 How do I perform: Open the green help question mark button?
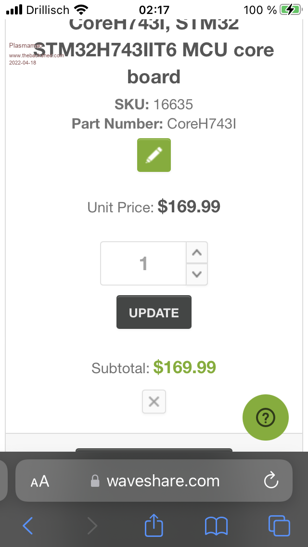click(x=266, y=418)
